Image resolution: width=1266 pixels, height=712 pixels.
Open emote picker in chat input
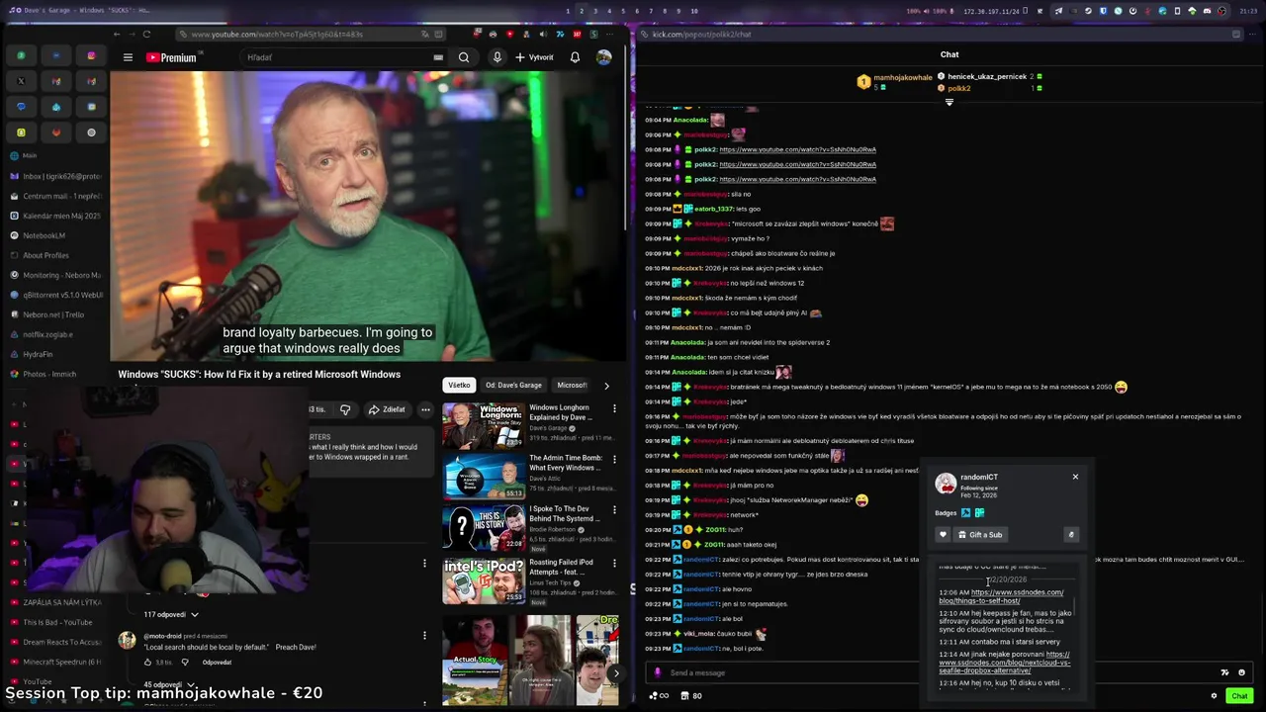click(1241, 672)
